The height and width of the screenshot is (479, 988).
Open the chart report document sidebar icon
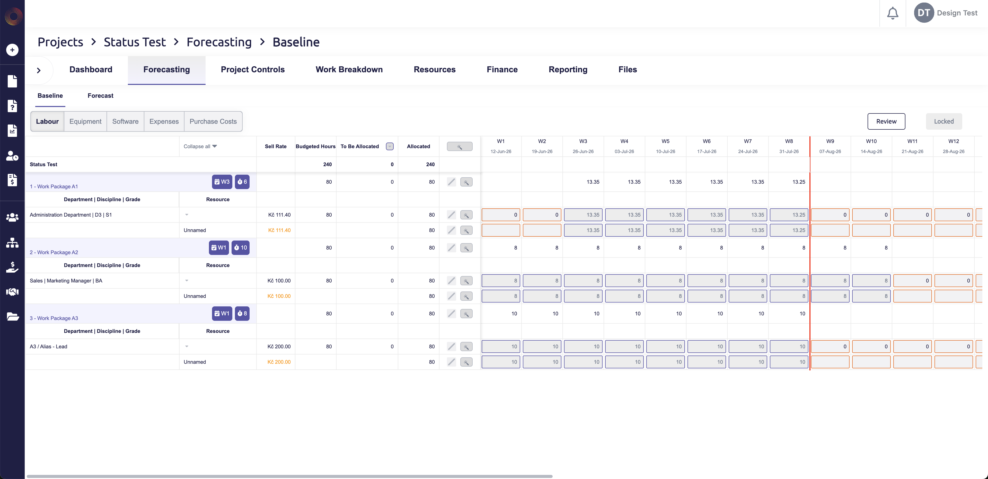tap(12, 131)
